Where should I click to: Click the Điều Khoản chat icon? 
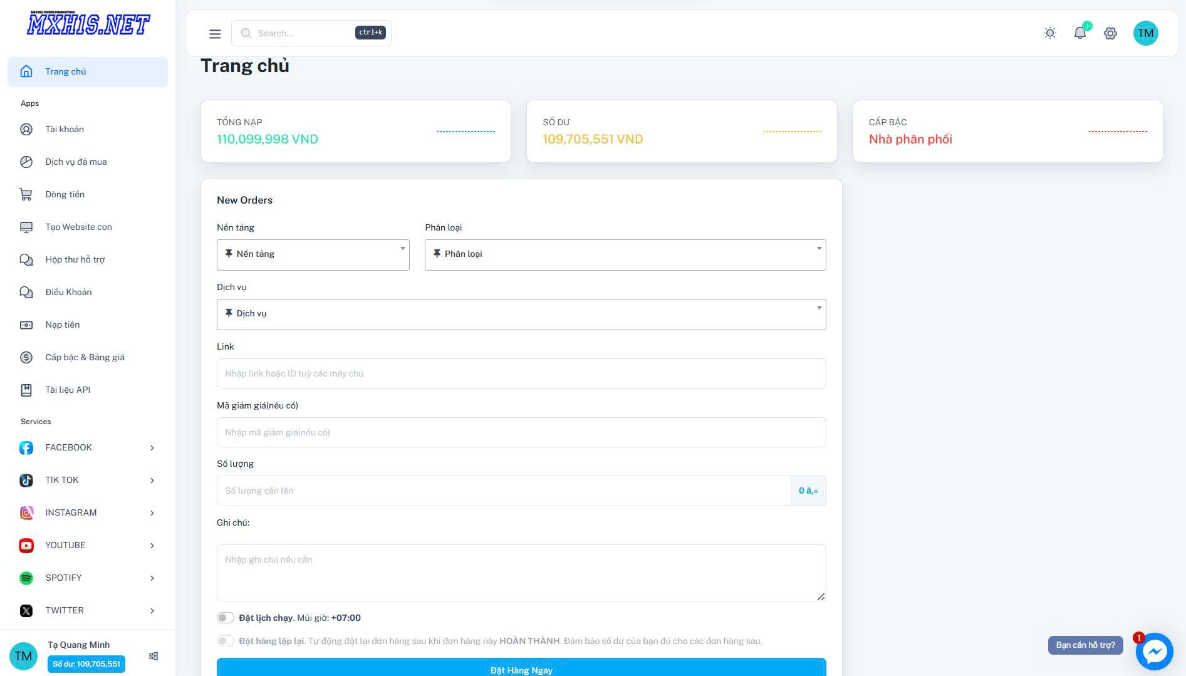point(26,292)
